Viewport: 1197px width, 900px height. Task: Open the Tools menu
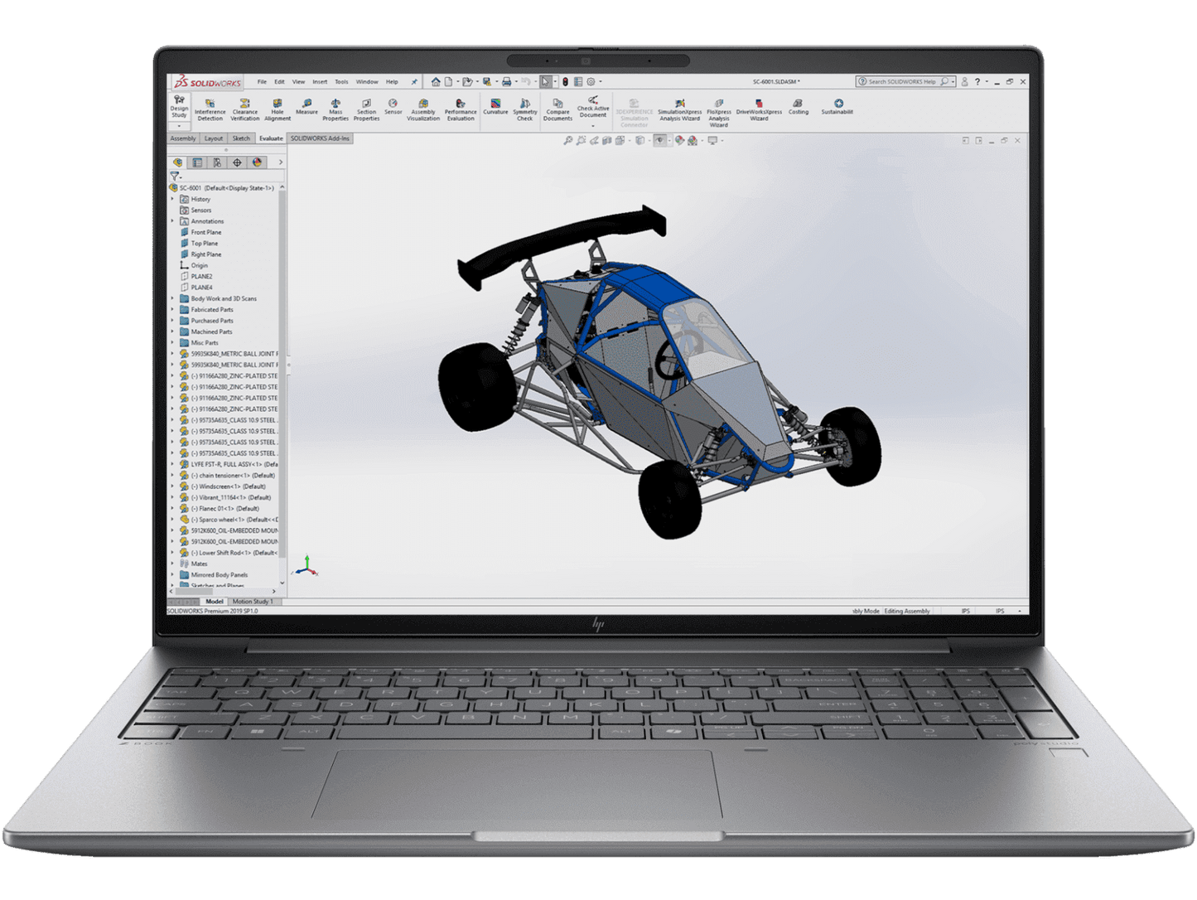point(340,81)
